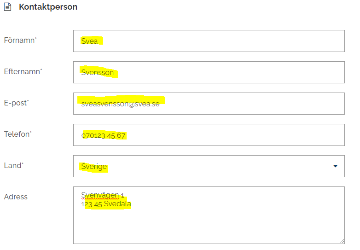Click the E-post field label
The height and width of the screenshot is (250, 360).
(16, 103)
